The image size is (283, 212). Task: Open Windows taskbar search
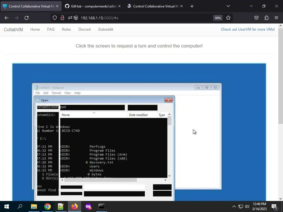pyautogui.click(x=20, y=206)
